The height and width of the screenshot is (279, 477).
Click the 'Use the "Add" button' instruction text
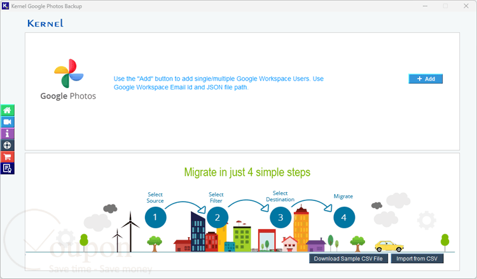218,83
